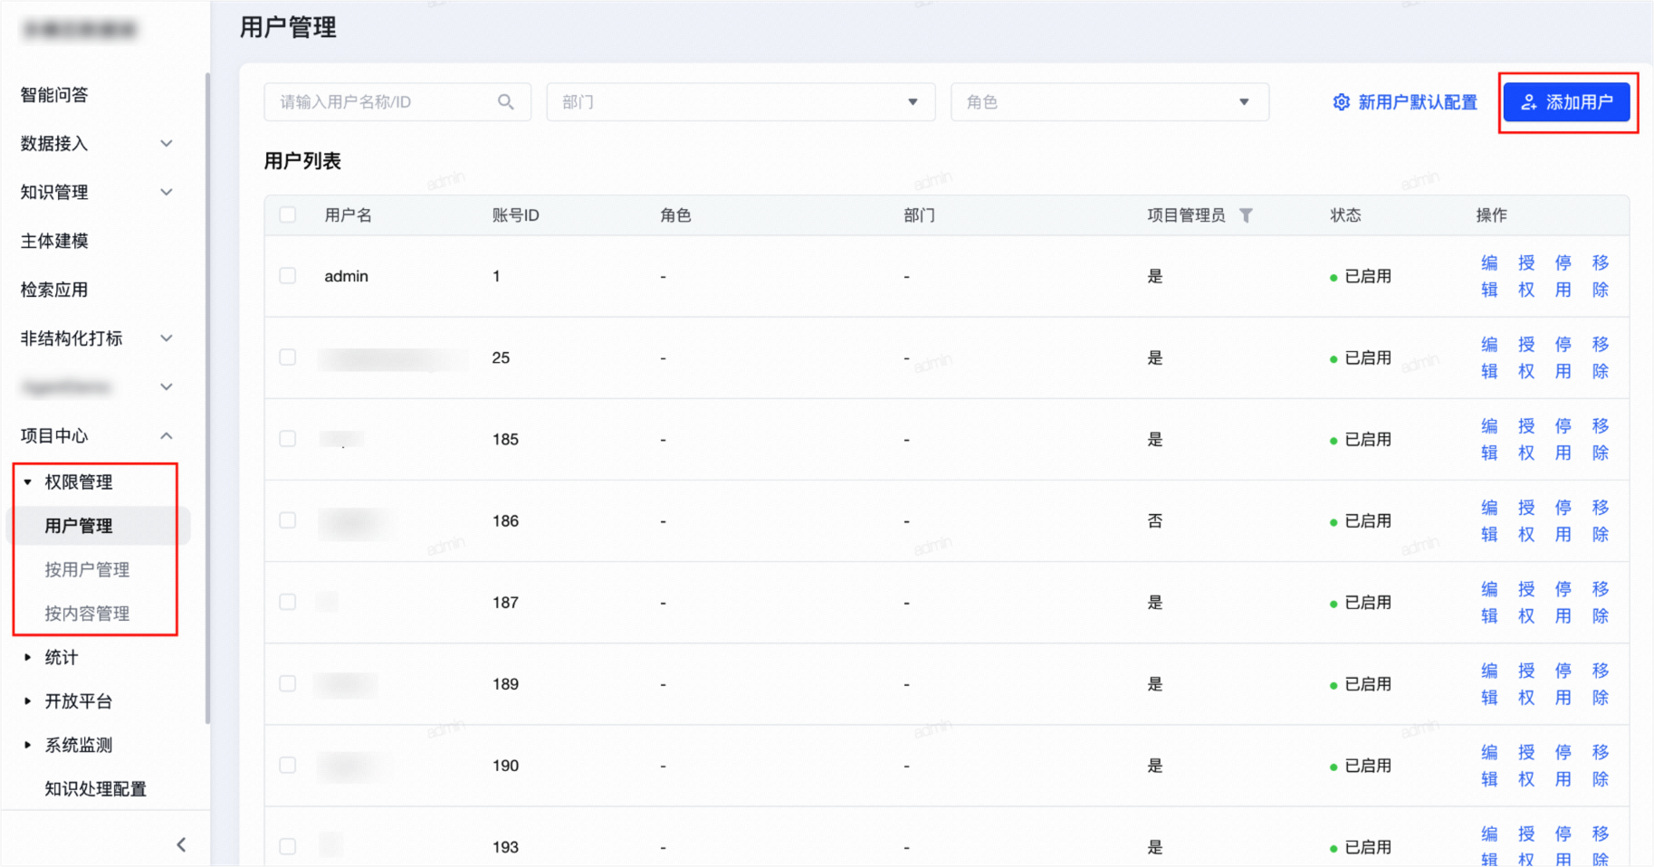Click the sidebar vertical scrollbar
This screenshot has height=867, width=1654.
207,398
